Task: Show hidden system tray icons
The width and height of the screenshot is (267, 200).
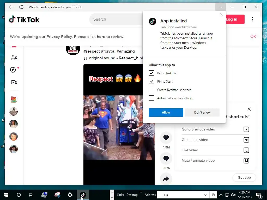Action: tap(221, 195)
